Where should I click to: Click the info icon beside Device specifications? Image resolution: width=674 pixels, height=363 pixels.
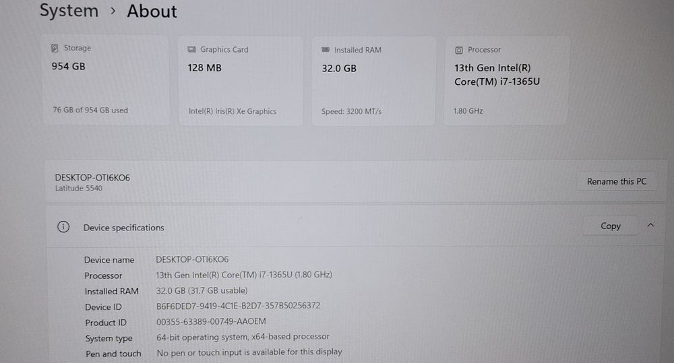point(63,227)
